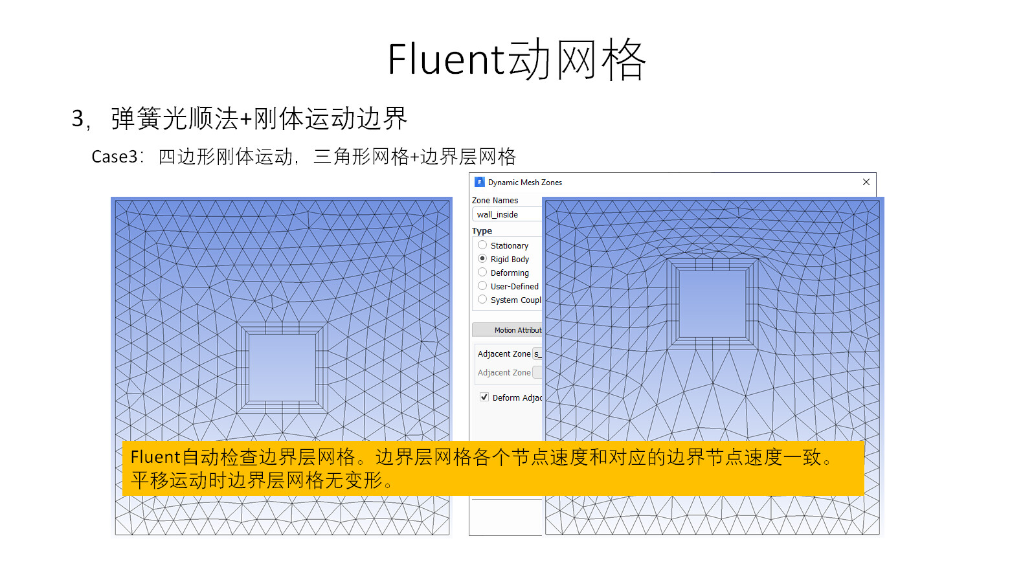Click the Dynamic Mesh Zones title text
The width and height of the screenshot is (1034, 580).
coord(525,183)
